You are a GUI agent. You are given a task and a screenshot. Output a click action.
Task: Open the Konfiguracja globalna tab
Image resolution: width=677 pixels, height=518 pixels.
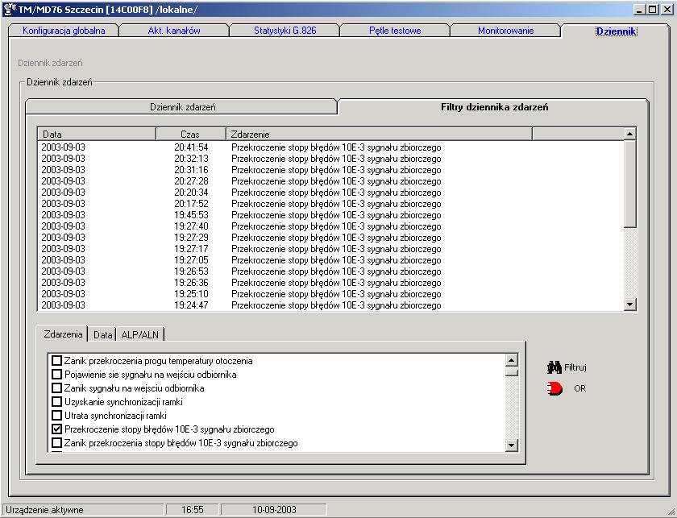coord(64,31)
